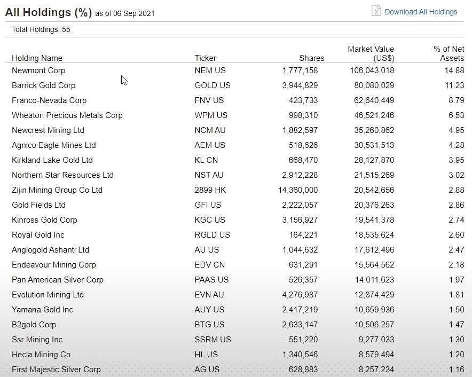Click the SSRM US ticker cell
472x377 pixels.
point(213,340)
